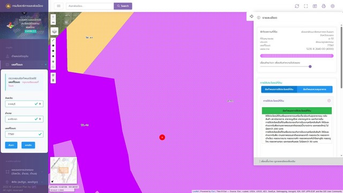The image size is (343, 193).
Task: Select the place marker tool
Action: 53,62
